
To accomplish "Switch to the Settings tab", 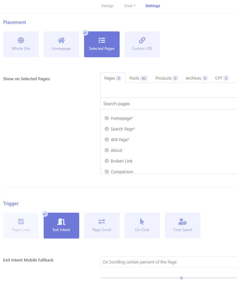I will pos(153,6).
